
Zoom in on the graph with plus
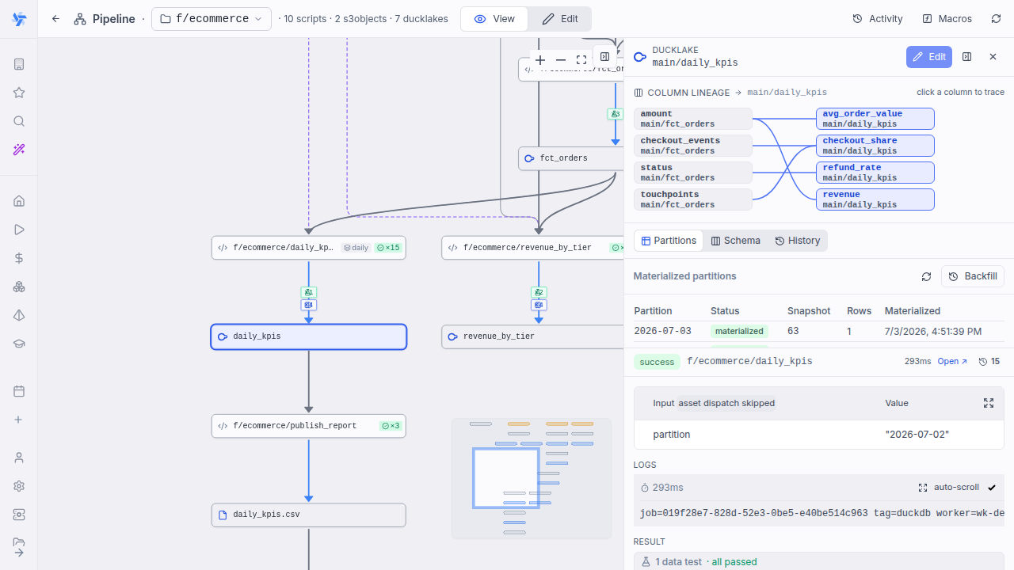[540, 60]
